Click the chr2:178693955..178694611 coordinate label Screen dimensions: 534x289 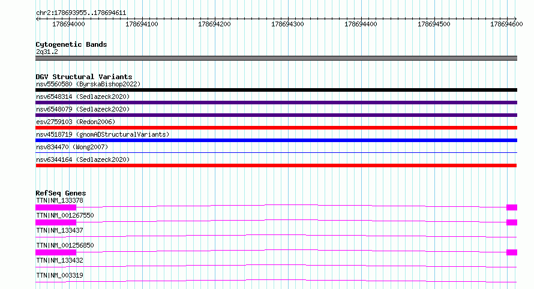[81, 13]
